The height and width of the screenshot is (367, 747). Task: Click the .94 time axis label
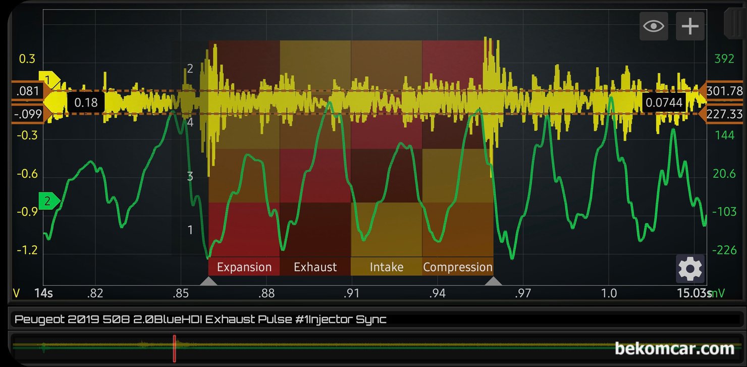click(437, 293)
